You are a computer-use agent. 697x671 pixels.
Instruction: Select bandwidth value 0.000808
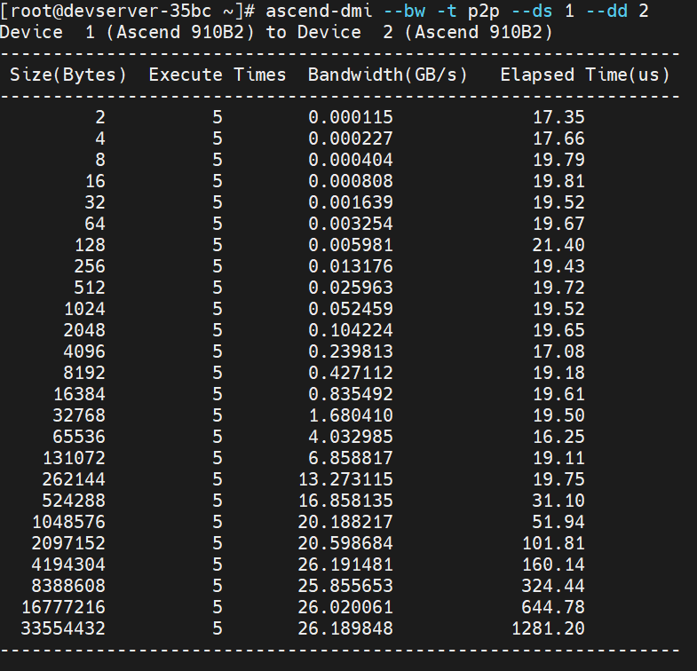click(351, 181)
